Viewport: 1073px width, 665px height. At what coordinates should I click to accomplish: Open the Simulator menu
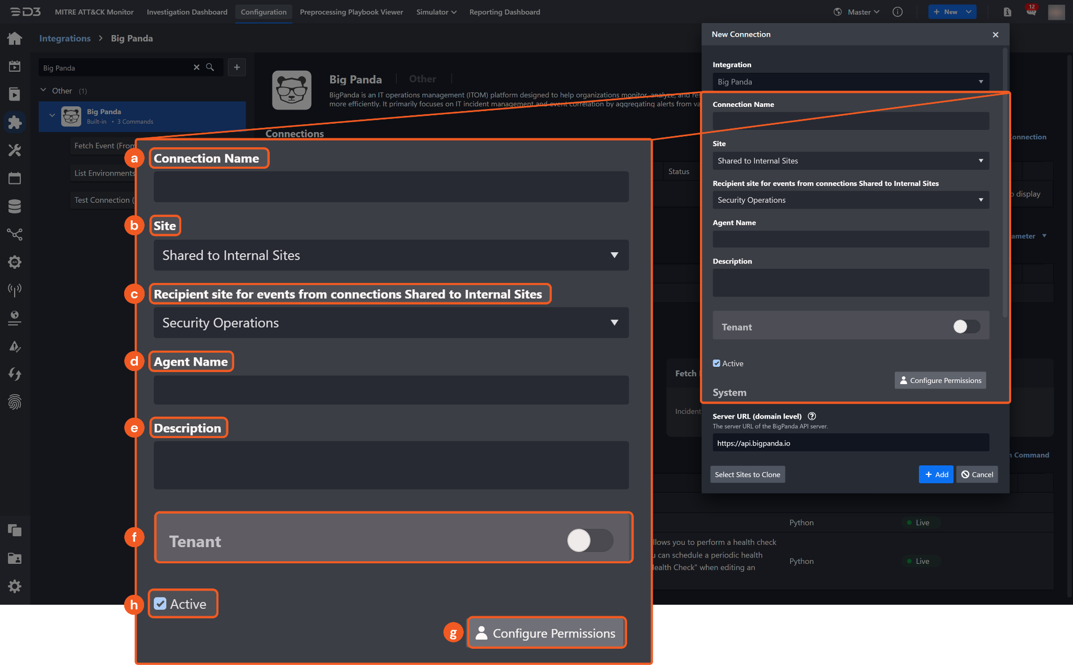coord(436,12)
